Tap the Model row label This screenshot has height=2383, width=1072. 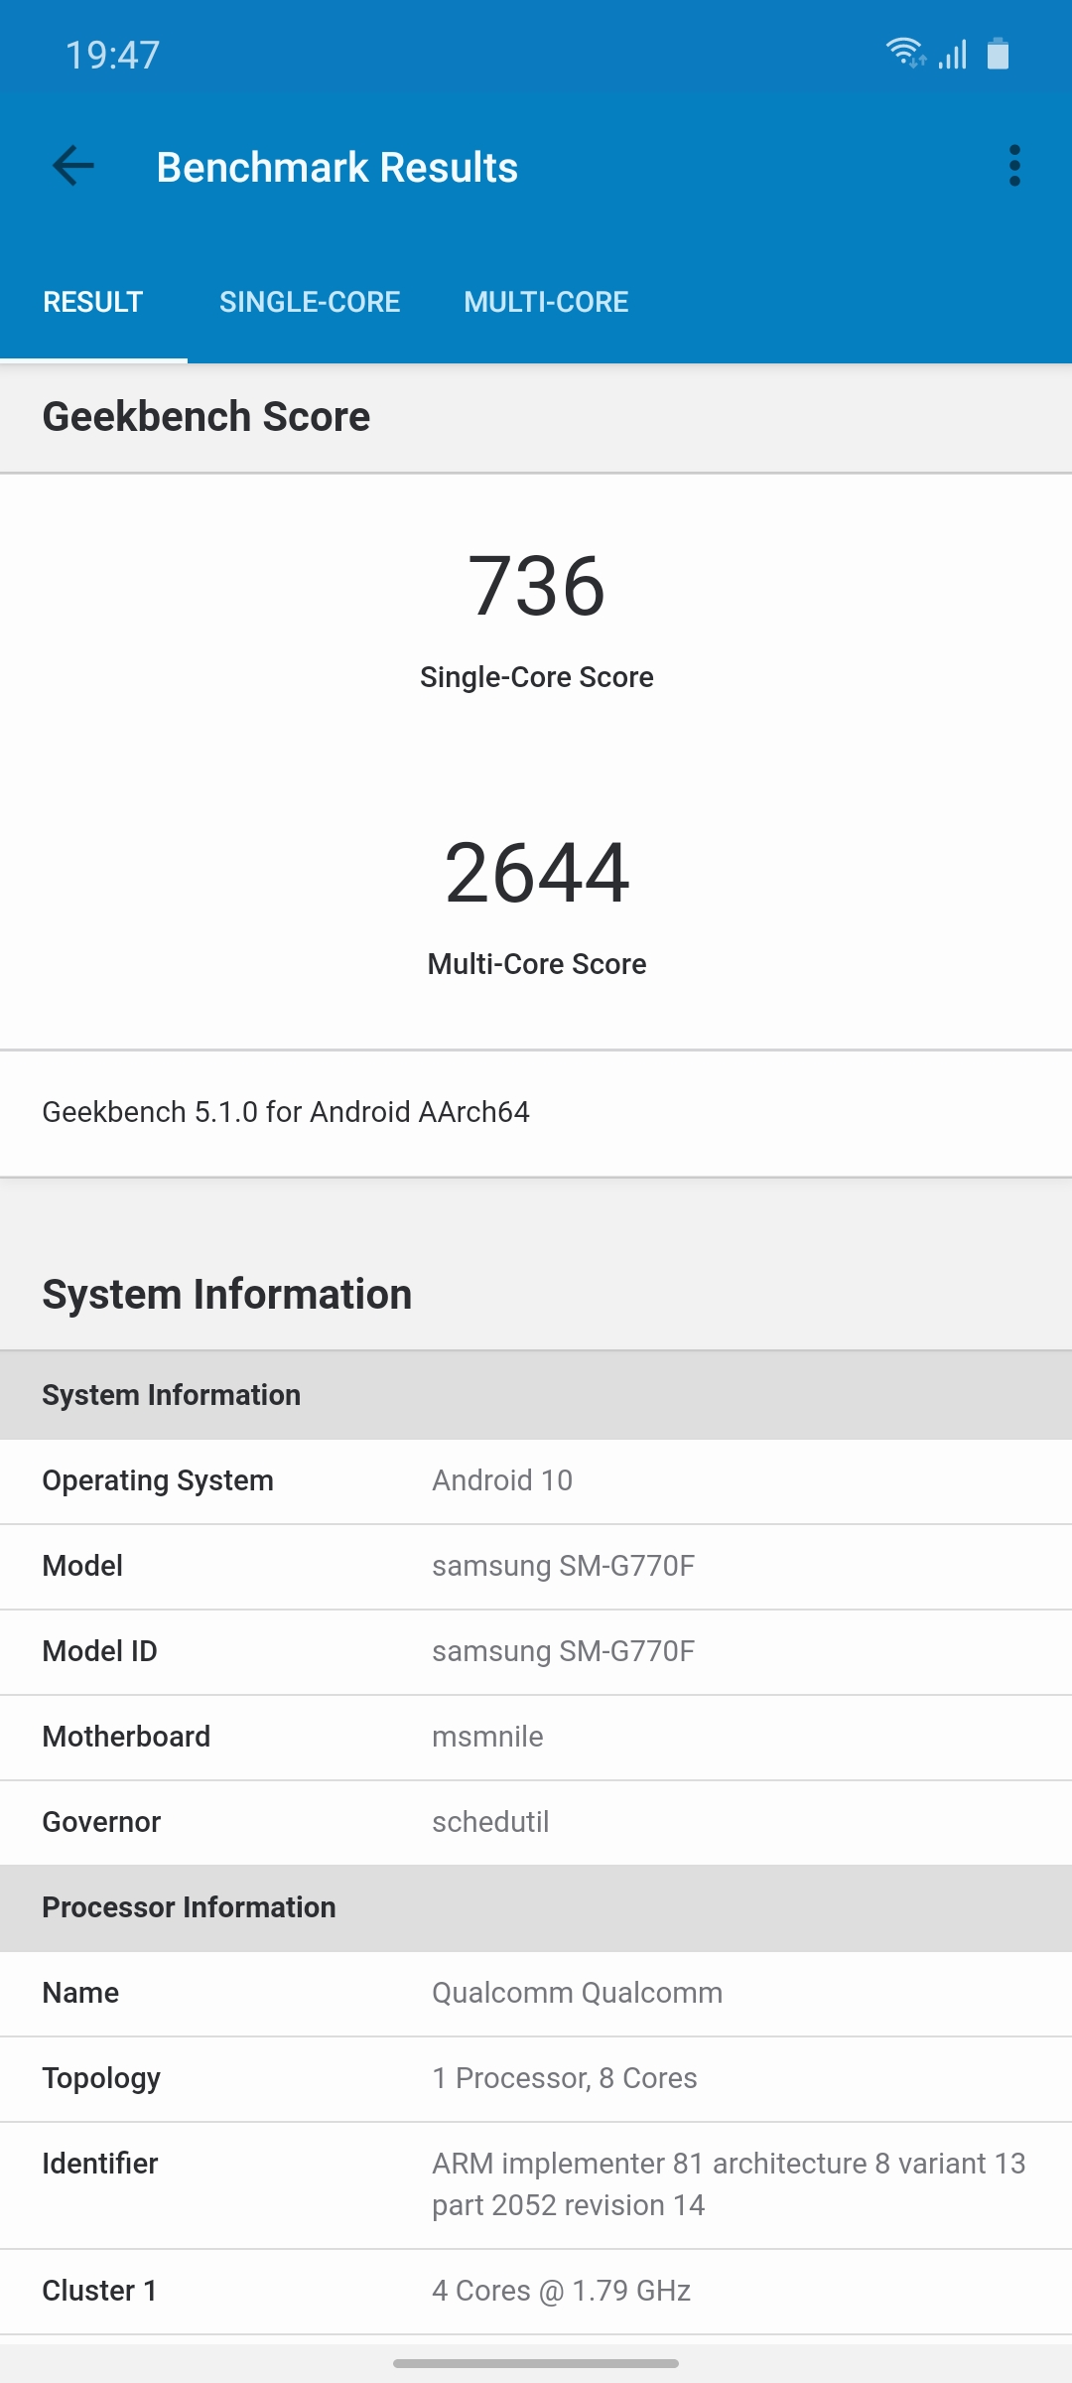point(82,1566)
